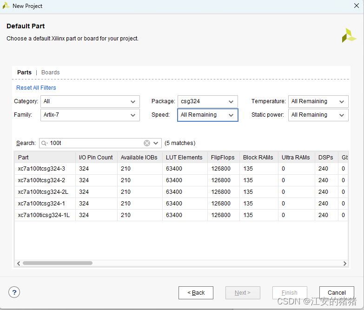The image size is (364, 310).
Task: Sort by LUT Elements header
Action: coord(185,157)
